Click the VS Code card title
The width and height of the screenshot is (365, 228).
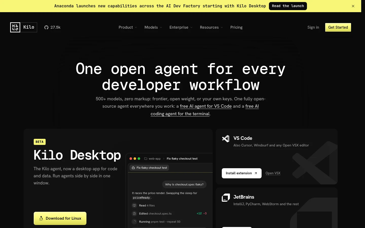point(243,138)
